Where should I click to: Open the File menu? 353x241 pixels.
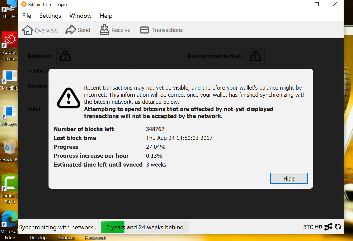click(27, 16)
